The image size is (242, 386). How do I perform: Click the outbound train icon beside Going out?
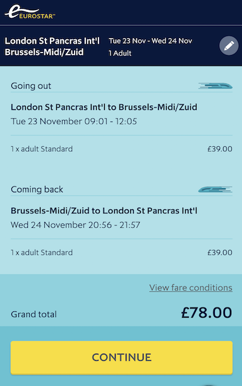pos(215,86)
